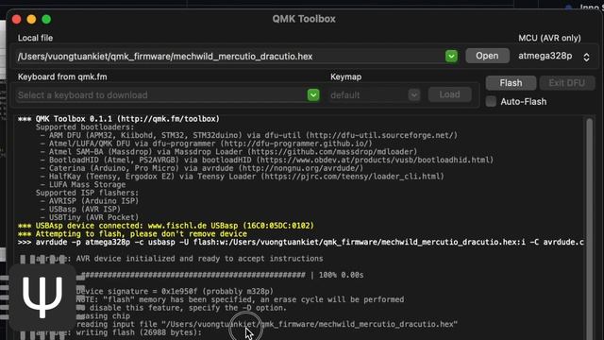Click the yellow minimize window button
Viewport: 604px width, 340px height.
(x=31, y=19)
